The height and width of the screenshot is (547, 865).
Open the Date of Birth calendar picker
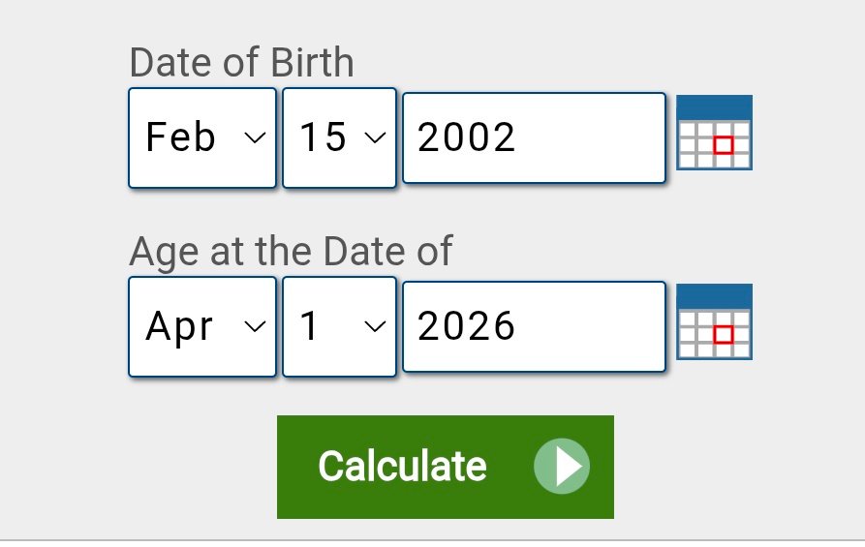(714, 133)
